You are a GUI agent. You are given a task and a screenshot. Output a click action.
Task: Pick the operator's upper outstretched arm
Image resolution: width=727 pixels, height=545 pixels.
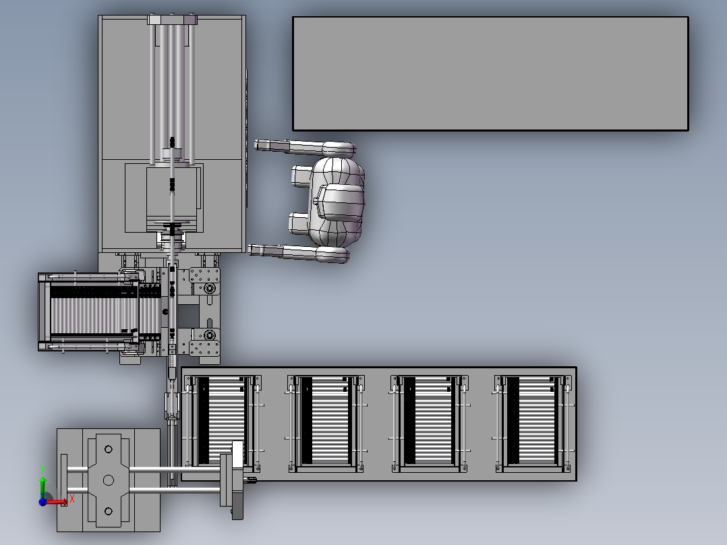(305, 147)
